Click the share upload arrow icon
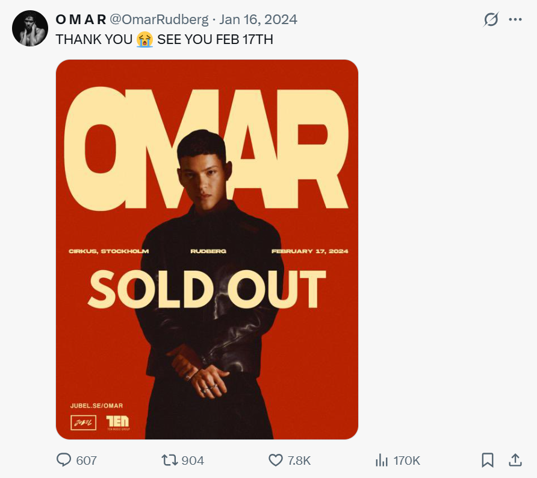This screenshot has height=478, width=537. coord(515,460)
